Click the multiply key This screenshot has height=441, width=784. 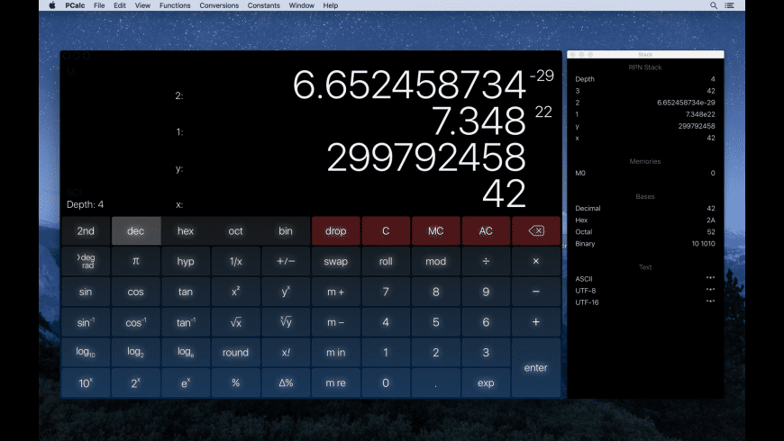pos(536,261)
